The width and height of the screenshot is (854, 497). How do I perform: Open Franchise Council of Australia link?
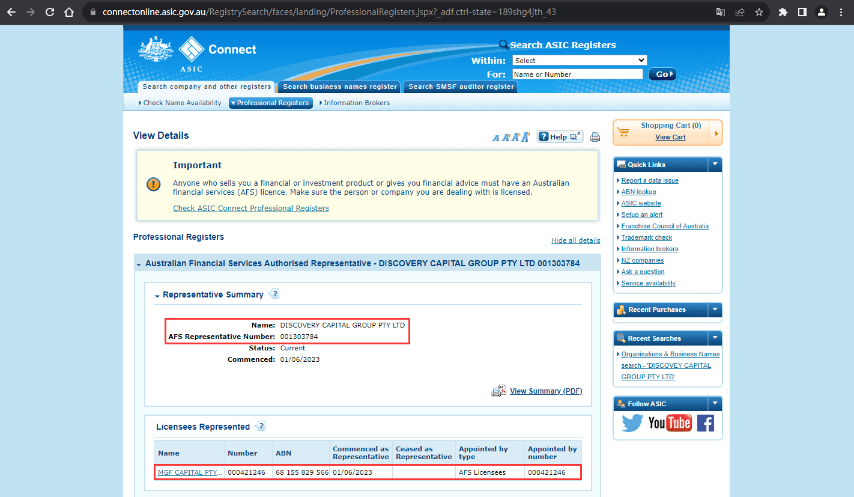point(665,226)
